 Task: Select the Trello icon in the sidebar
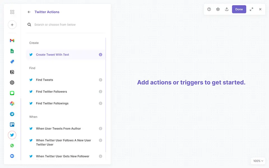tap(12, 124)
